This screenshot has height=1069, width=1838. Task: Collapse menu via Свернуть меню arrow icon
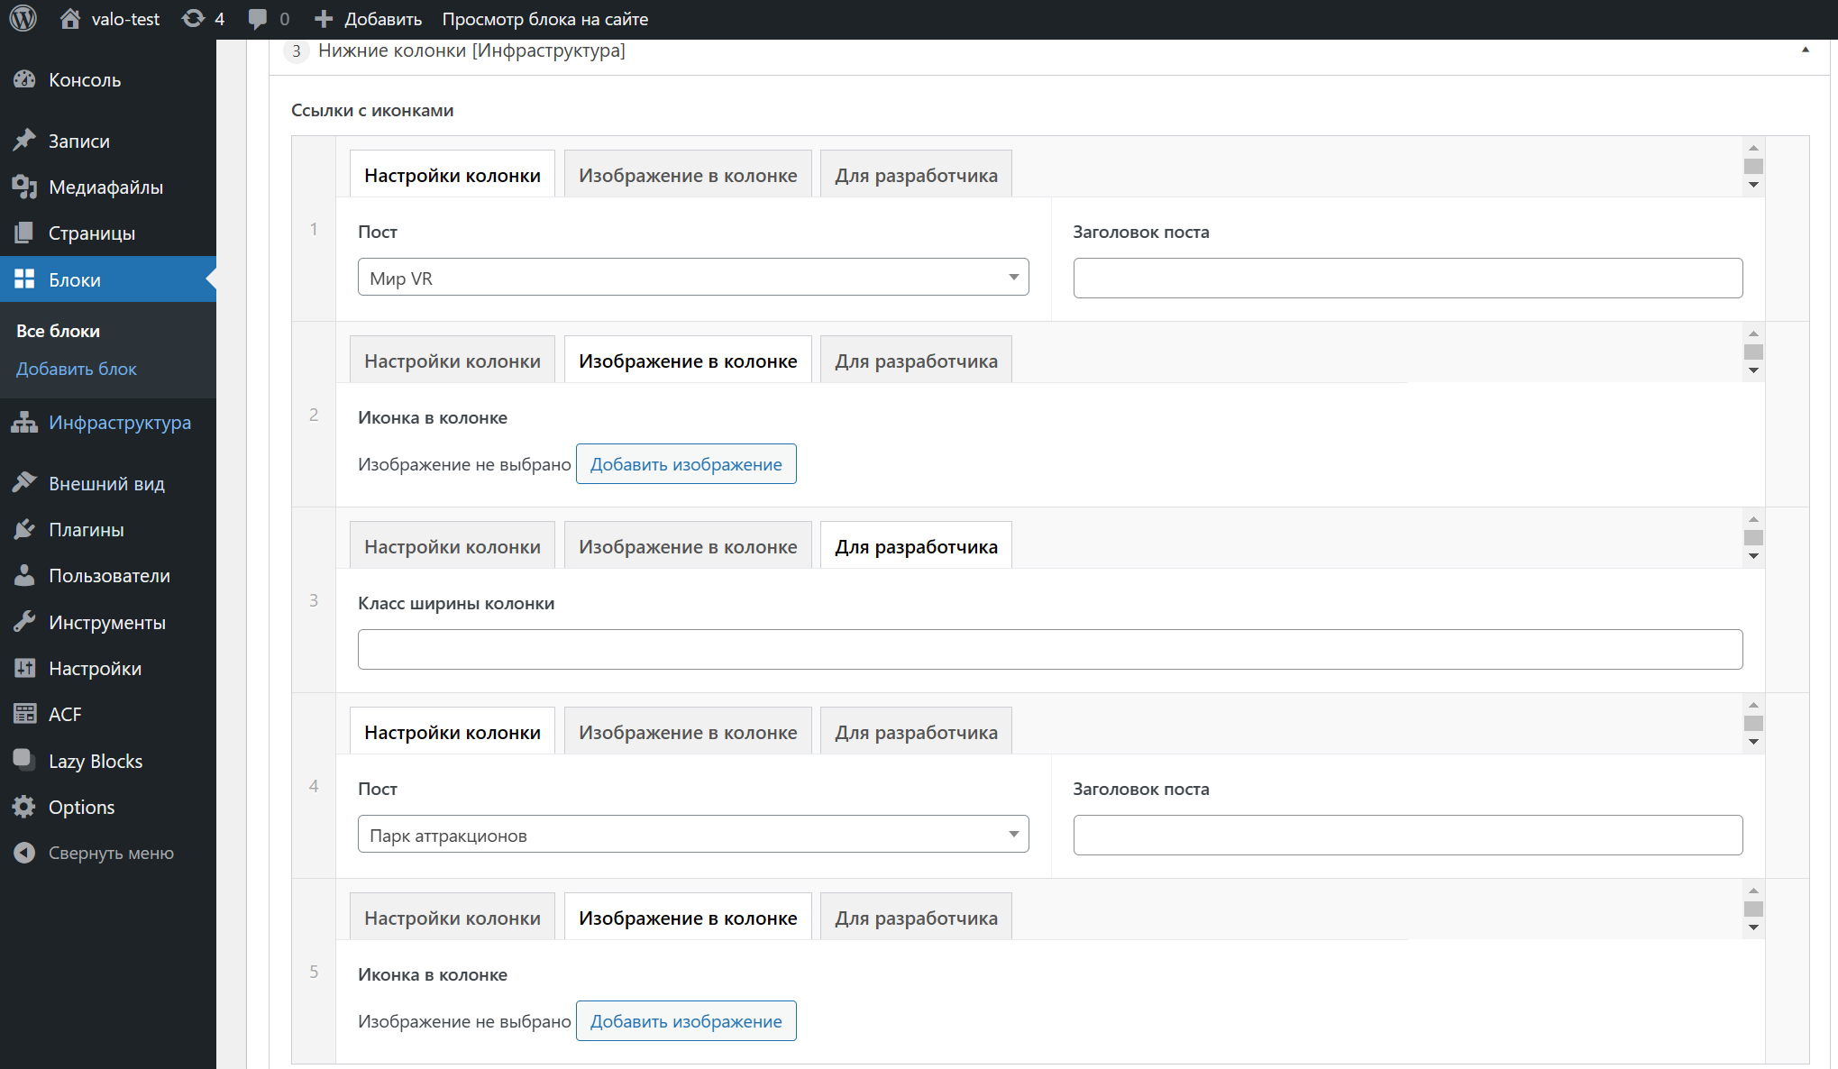tap(24, 853)
